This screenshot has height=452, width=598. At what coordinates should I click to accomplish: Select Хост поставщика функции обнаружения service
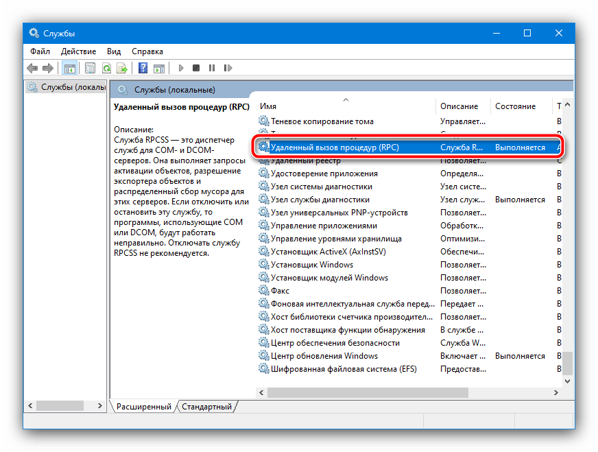tap(348, 329)
